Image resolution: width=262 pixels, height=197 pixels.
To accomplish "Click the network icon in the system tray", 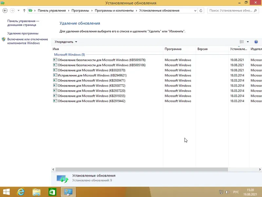I will pyautogui.click(x=222, y=192).
